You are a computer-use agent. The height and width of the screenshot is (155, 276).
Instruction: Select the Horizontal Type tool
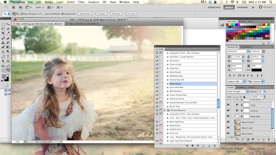(8, 56)
